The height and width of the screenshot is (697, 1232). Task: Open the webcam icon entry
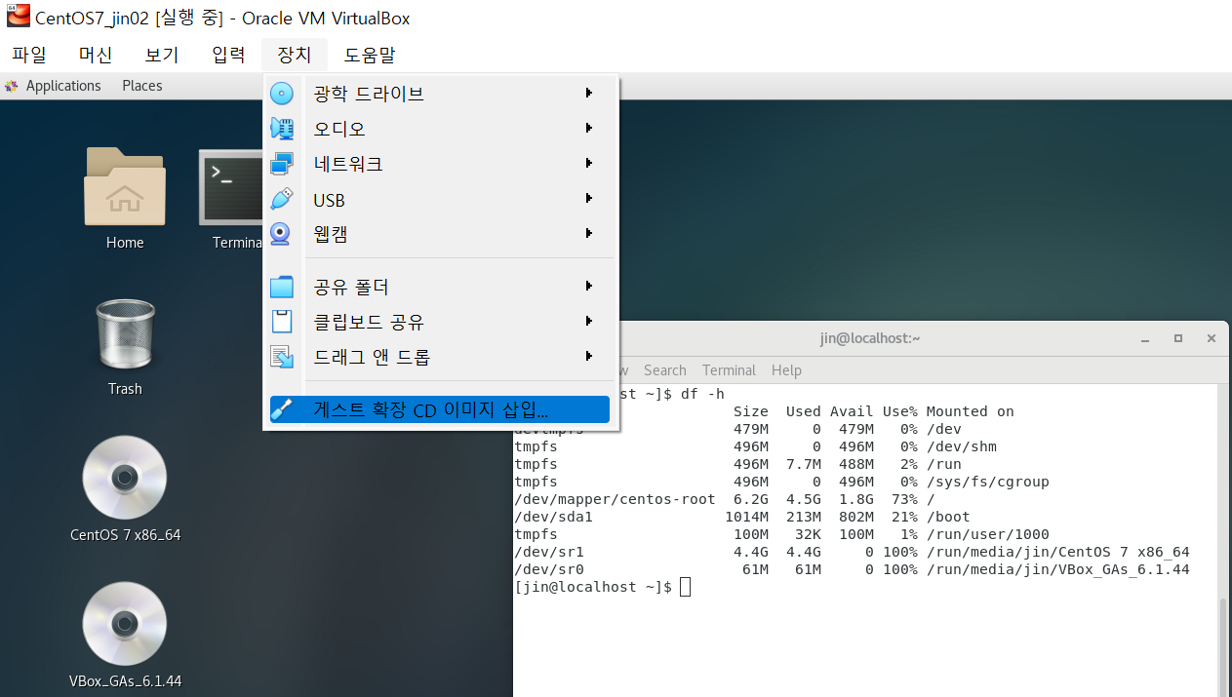(281, 234)
